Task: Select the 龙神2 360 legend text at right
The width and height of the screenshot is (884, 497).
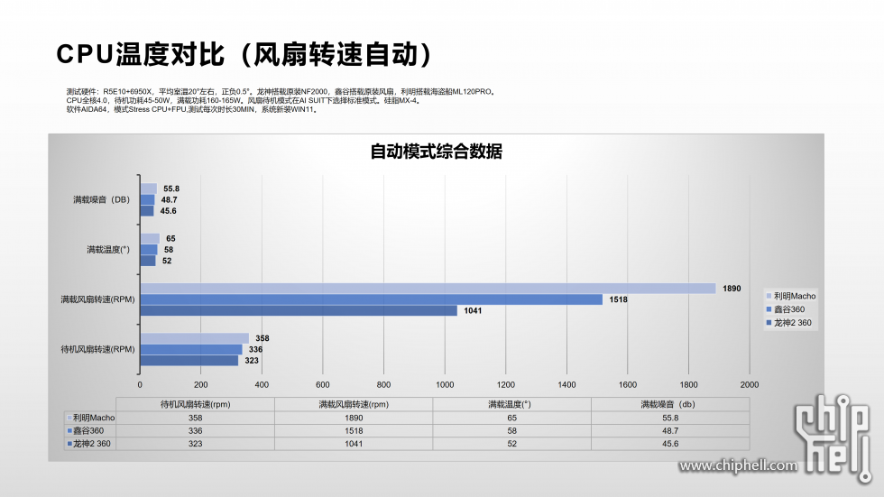Action: pos(793,323)
